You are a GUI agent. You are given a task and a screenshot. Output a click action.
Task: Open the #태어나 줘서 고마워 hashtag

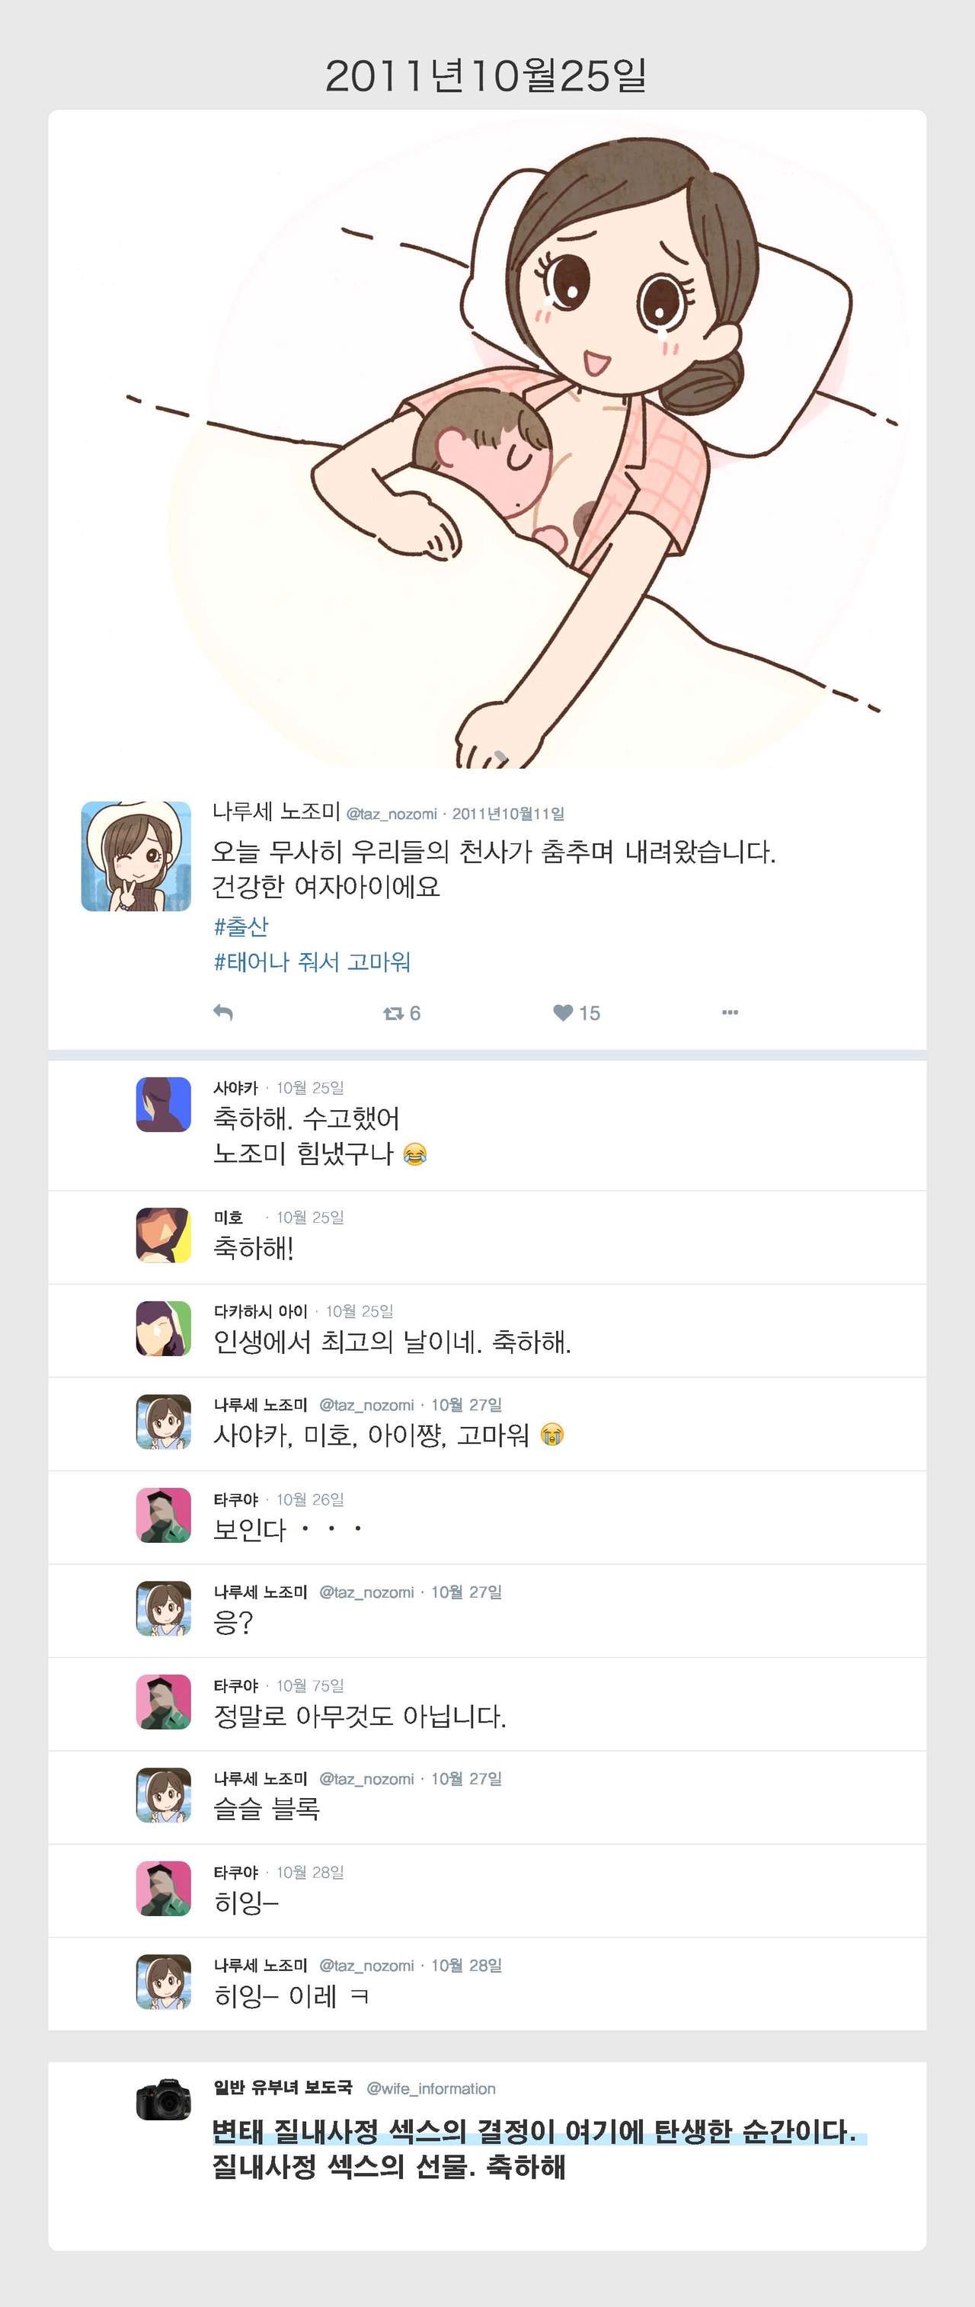coord(312,962)
